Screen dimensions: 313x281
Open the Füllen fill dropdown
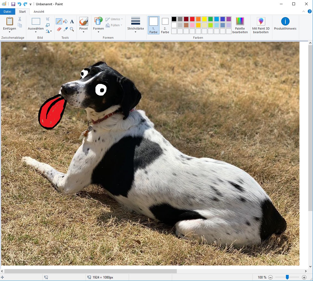(114, 25)
